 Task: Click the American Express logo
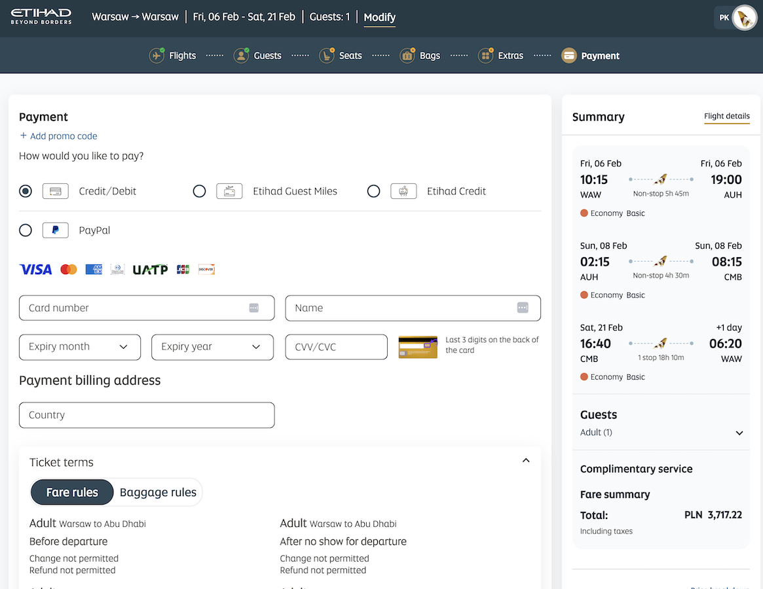[94, 270]
